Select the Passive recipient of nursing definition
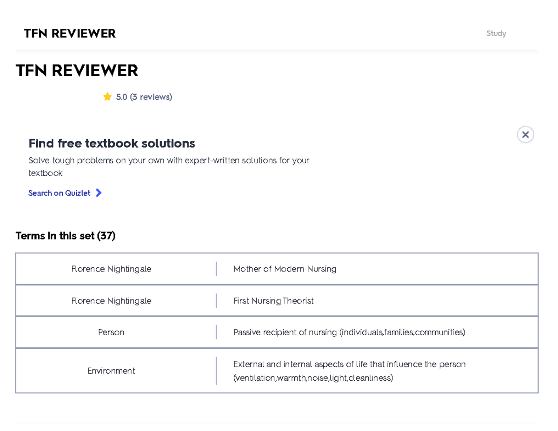Viewport: 558px width, 431px height. (349, 332)
